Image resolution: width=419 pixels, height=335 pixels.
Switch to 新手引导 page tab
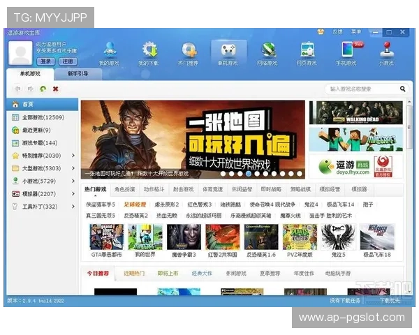(x=78, y=74)
